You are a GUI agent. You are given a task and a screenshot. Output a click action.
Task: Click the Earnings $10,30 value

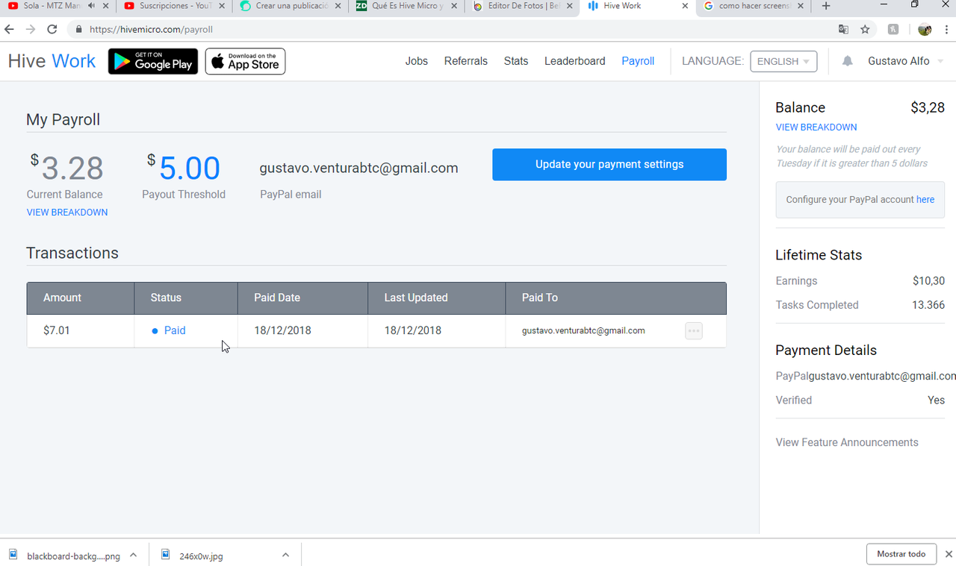click(928, 281)
